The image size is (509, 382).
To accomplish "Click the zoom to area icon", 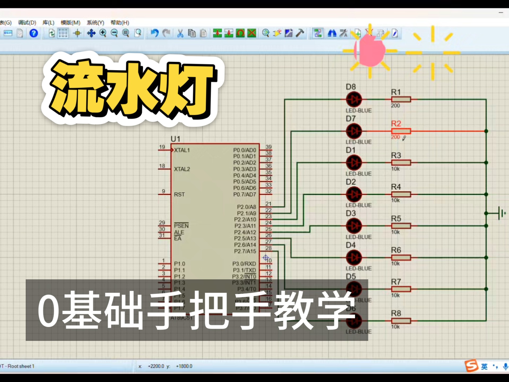I will tap(138, 33).
